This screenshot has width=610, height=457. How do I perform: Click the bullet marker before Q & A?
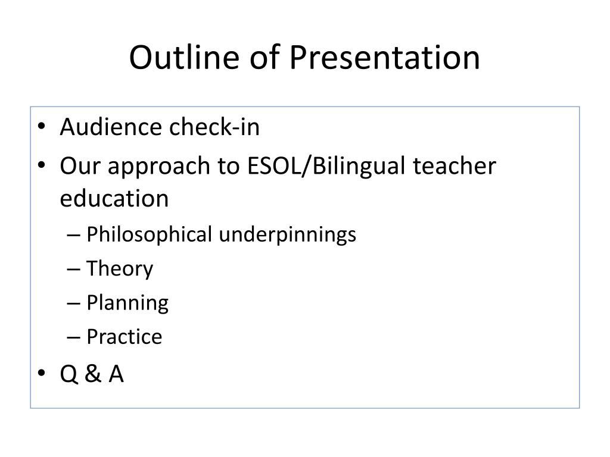click(x=42, y=373)
